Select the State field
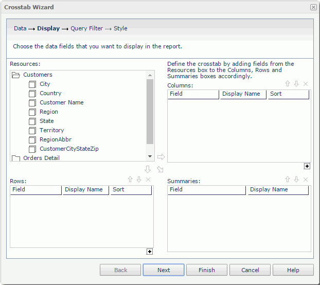Image resolution: width=320 pixels, height=285 pixels. (47, 121)
